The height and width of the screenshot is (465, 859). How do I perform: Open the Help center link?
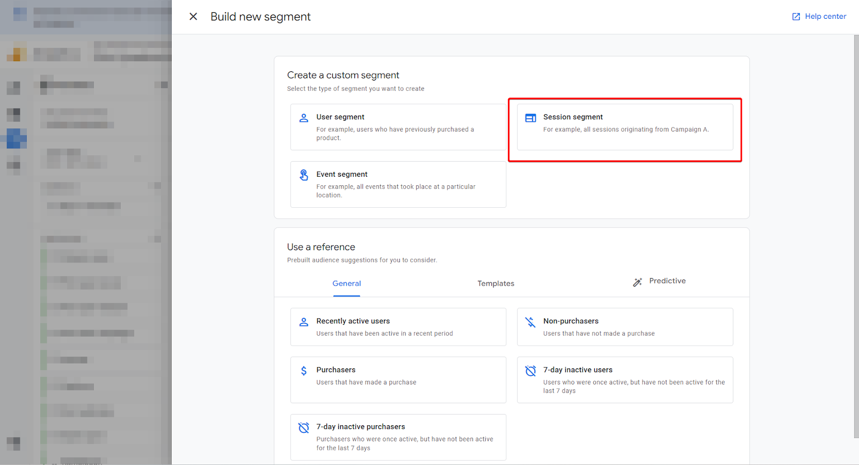825,17
